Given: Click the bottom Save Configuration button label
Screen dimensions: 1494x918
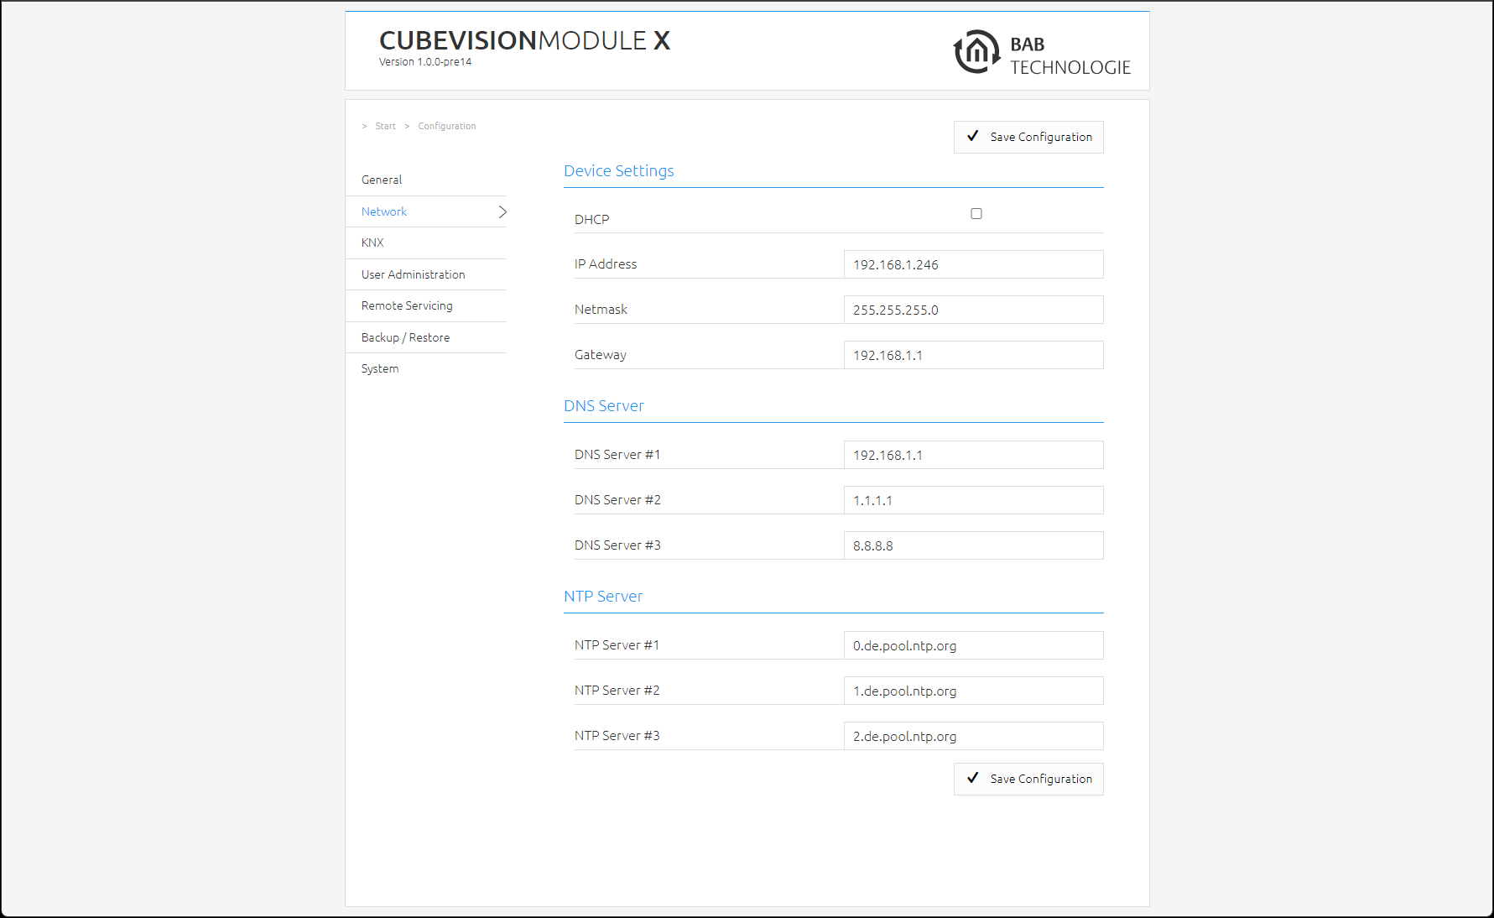Looking at the screenshot, I should pos(1041,779).
